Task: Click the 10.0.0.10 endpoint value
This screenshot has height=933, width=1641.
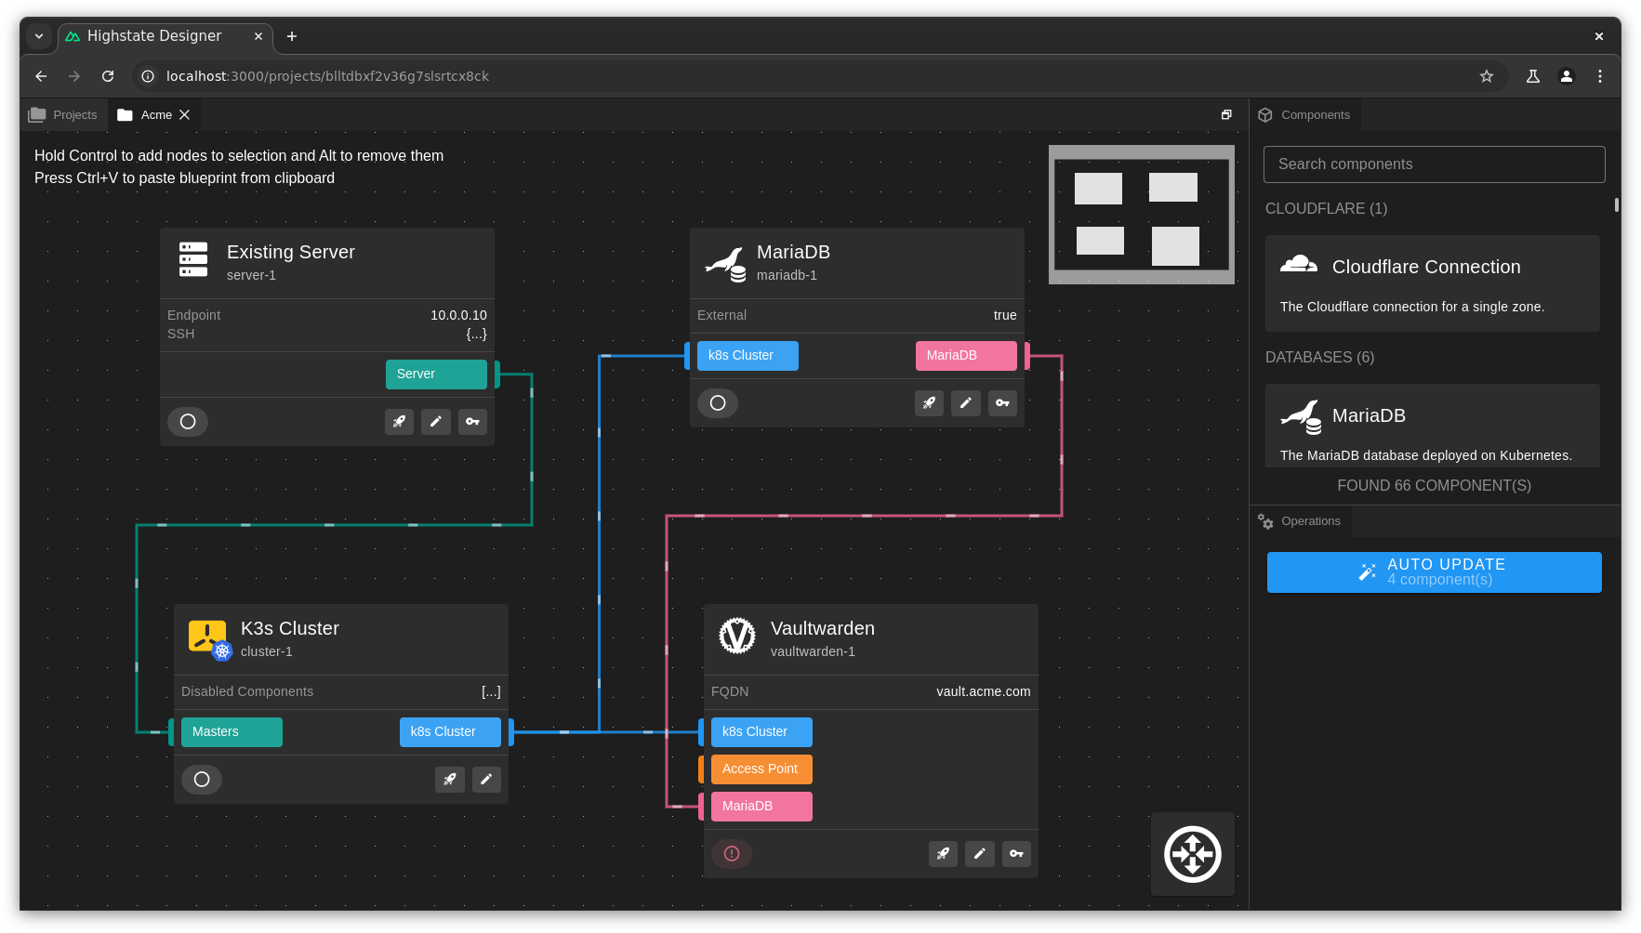Action: tap(458, 315)
